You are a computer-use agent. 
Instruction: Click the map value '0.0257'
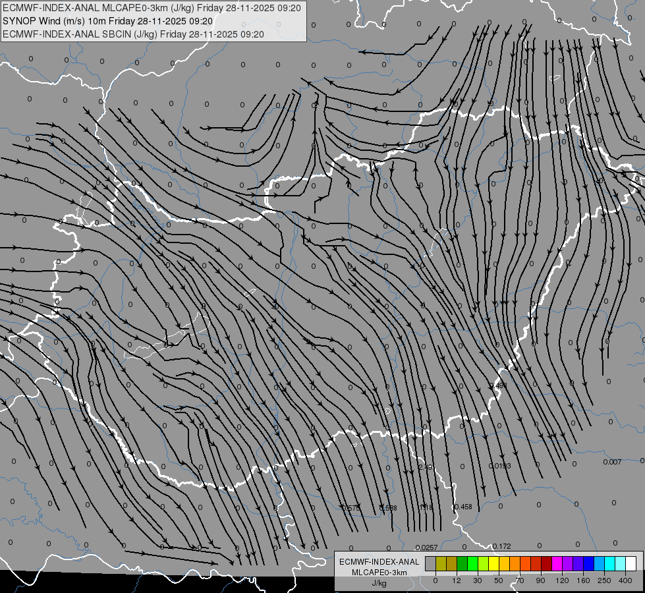click(x=426, y=548)
